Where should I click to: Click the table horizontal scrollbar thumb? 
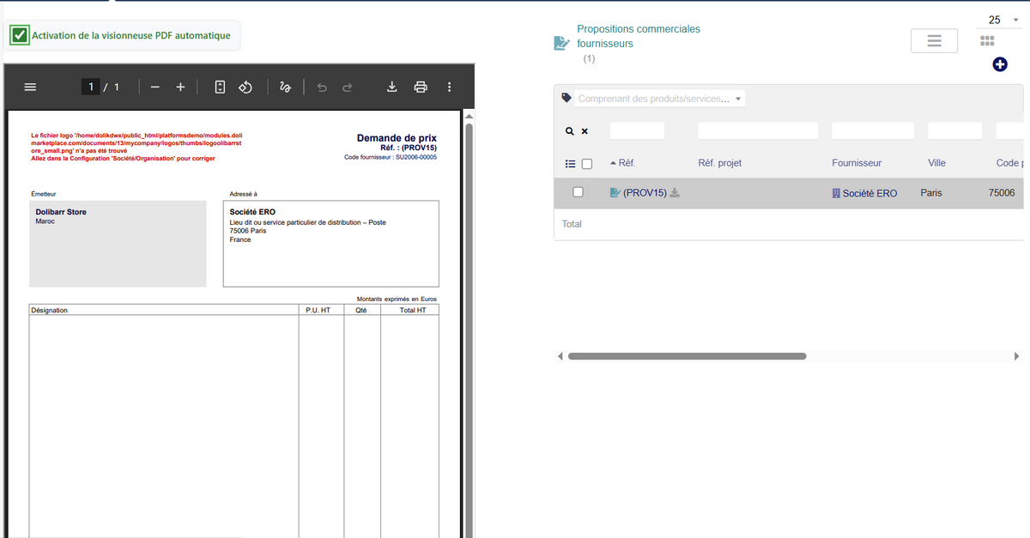(687, 356)
